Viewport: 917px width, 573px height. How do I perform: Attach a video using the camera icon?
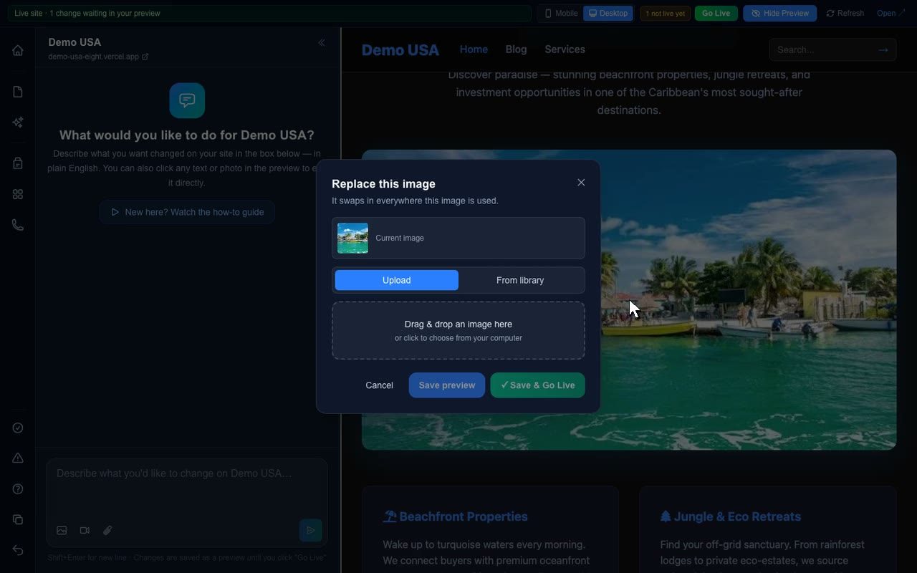pyautogui.click(x=85, y=531)
